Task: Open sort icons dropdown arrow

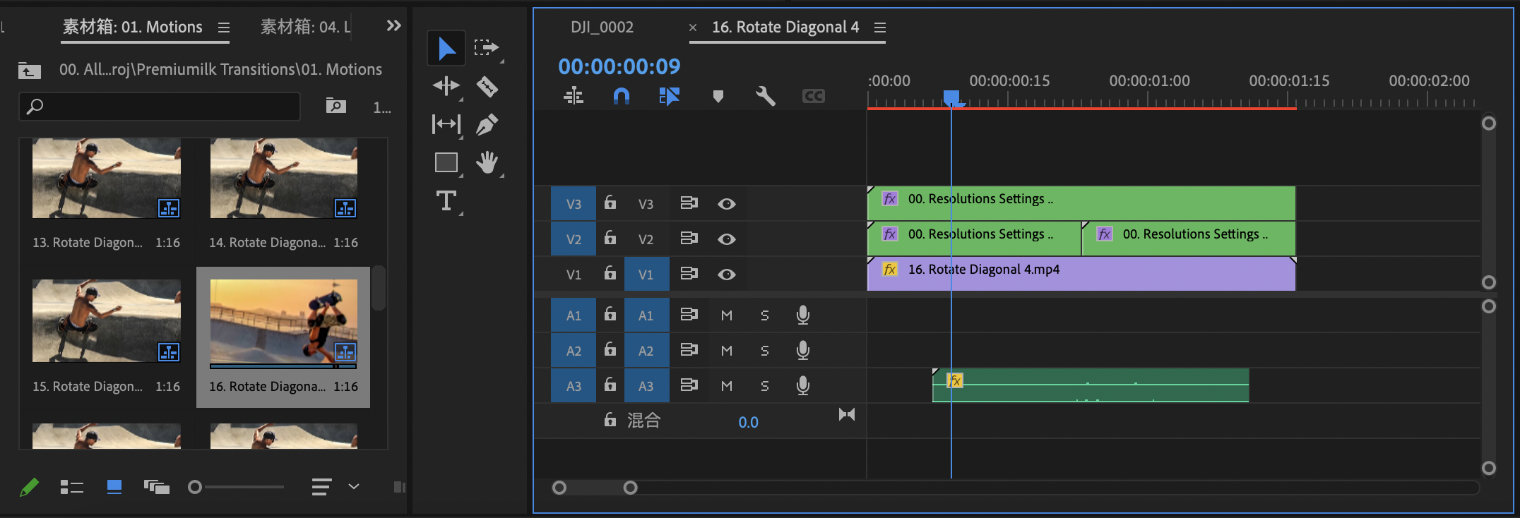Action: tap(354, 486)
